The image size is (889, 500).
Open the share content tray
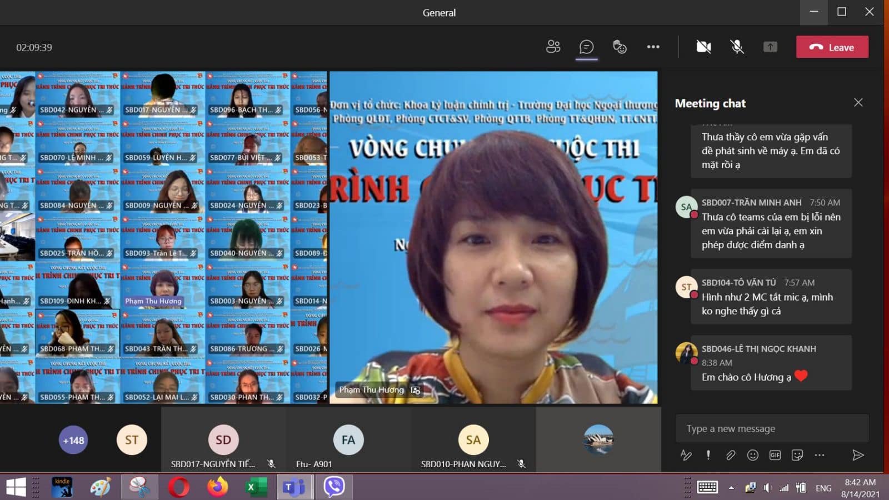coord(770,47)
